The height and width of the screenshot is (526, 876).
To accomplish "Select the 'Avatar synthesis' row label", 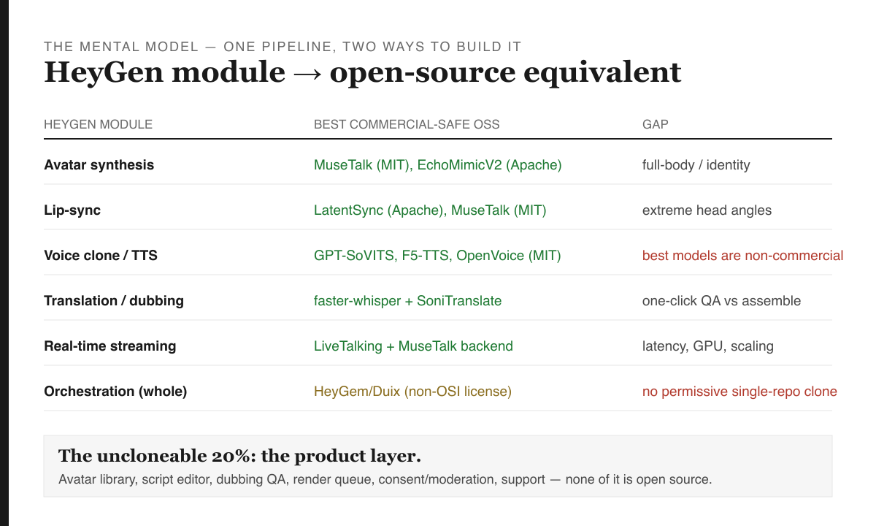I will [x=99, y=165].
